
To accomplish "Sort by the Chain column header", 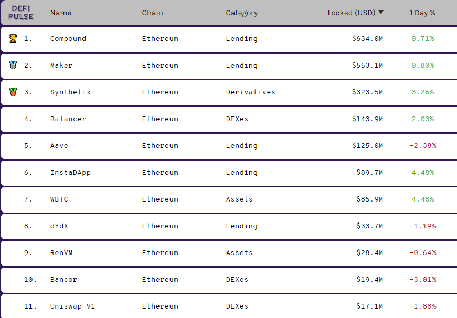I will pyautogui.click(x=153, y=13).
